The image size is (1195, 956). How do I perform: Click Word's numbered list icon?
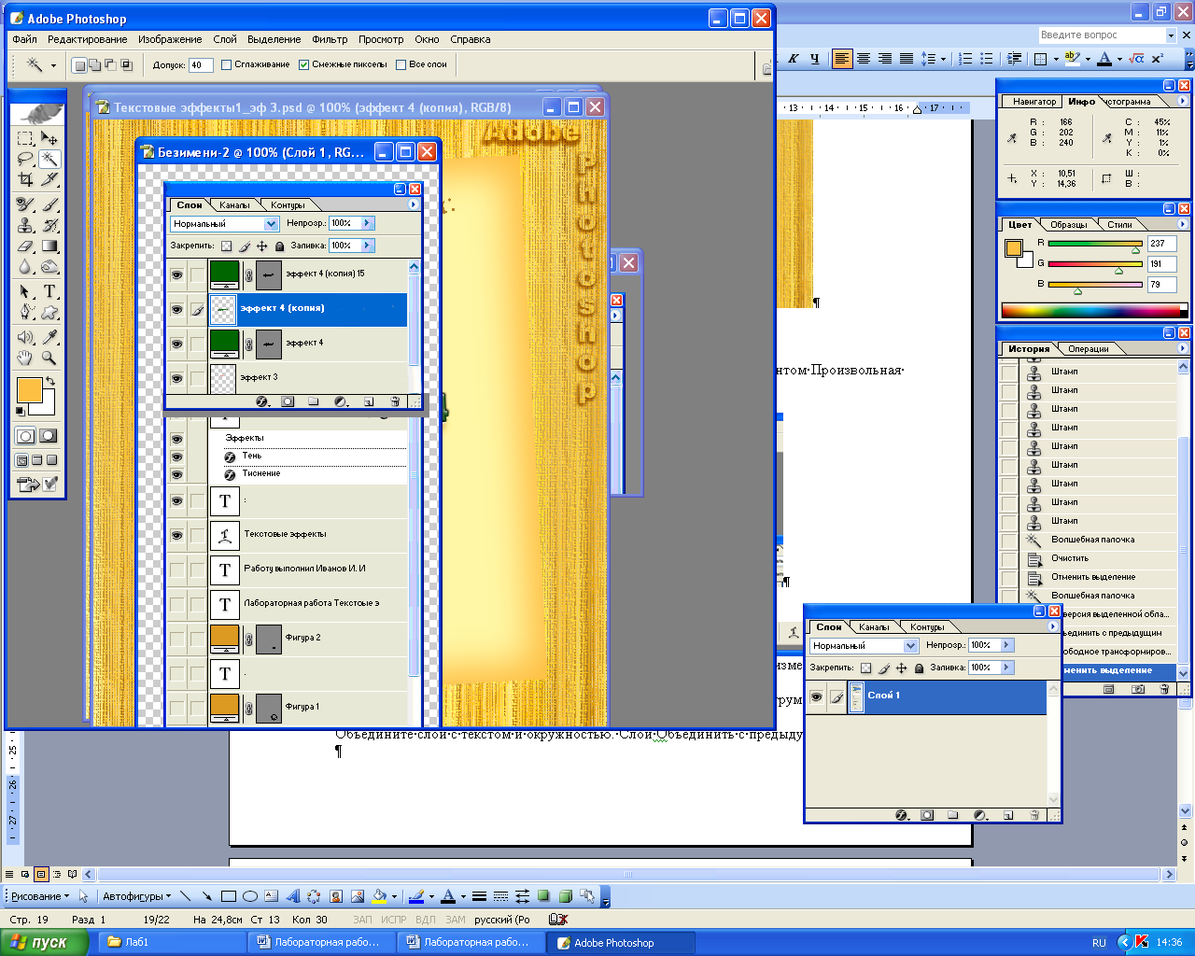point(966,59)
